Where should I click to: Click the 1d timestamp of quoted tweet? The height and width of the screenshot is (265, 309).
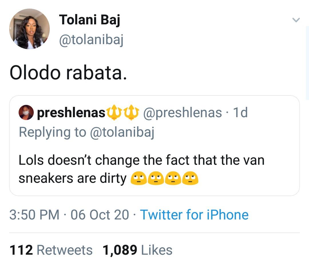coord(240,113)
